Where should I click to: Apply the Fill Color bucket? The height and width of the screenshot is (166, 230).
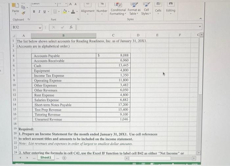tap(65, 11)
